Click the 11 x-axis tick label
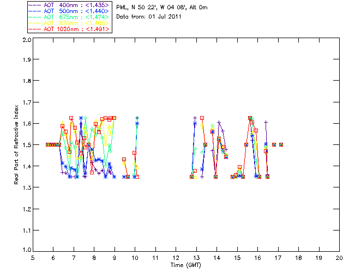This screenshot has width=349, height=279. tap(155, 258)
